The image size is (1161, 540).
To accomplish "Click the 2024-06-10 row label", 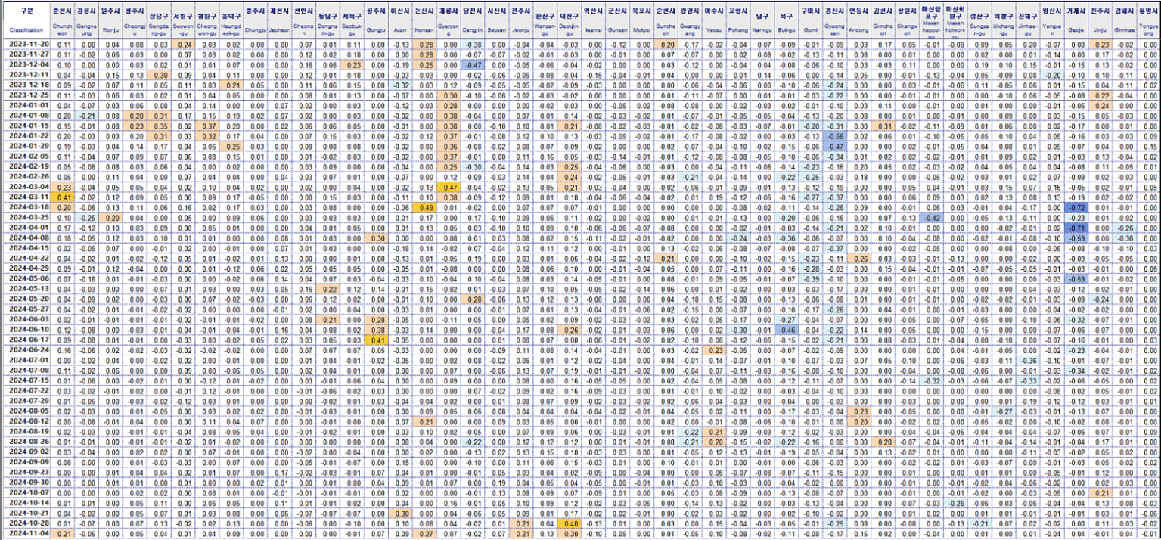I will point(26,329).
